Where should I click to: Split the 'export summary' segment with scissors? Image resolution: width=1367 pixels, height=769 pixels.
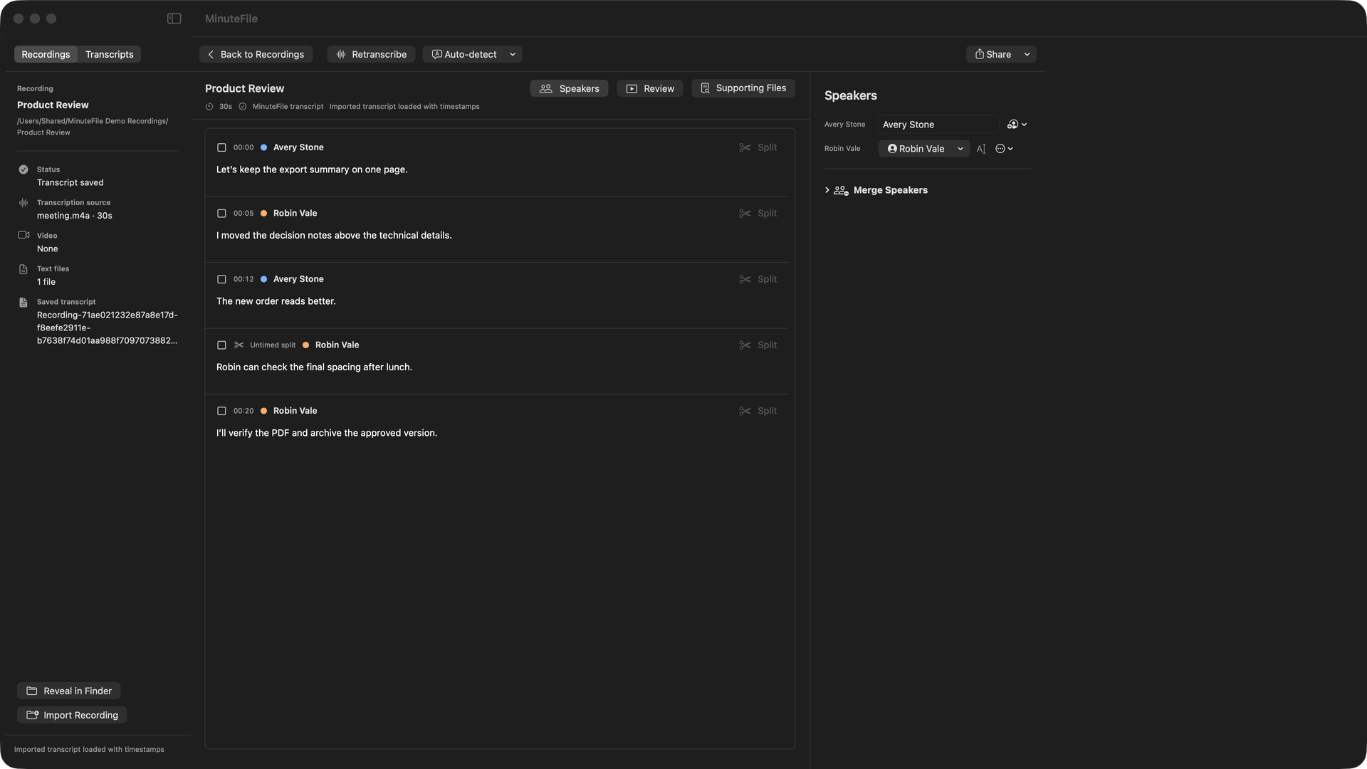pos(758,147)
